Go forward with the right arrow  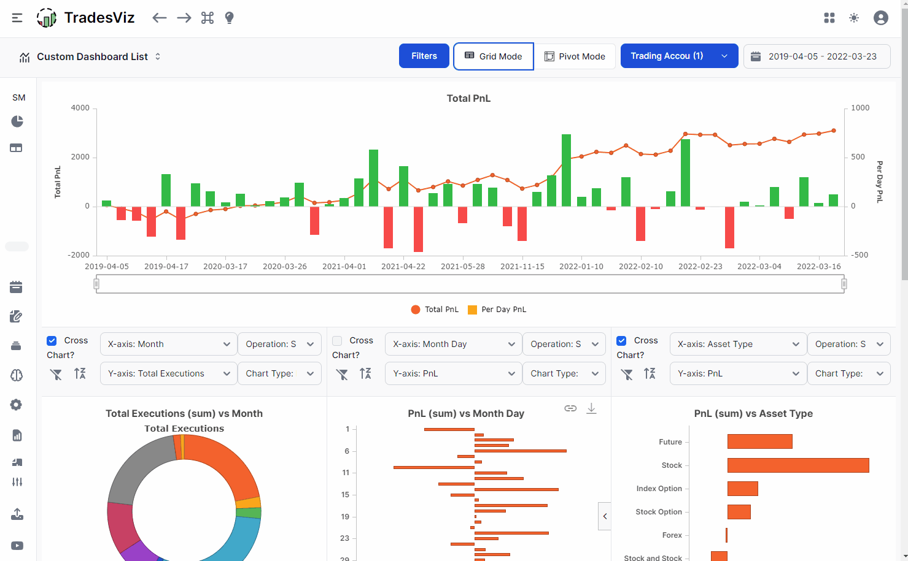[x=184, y=18]
